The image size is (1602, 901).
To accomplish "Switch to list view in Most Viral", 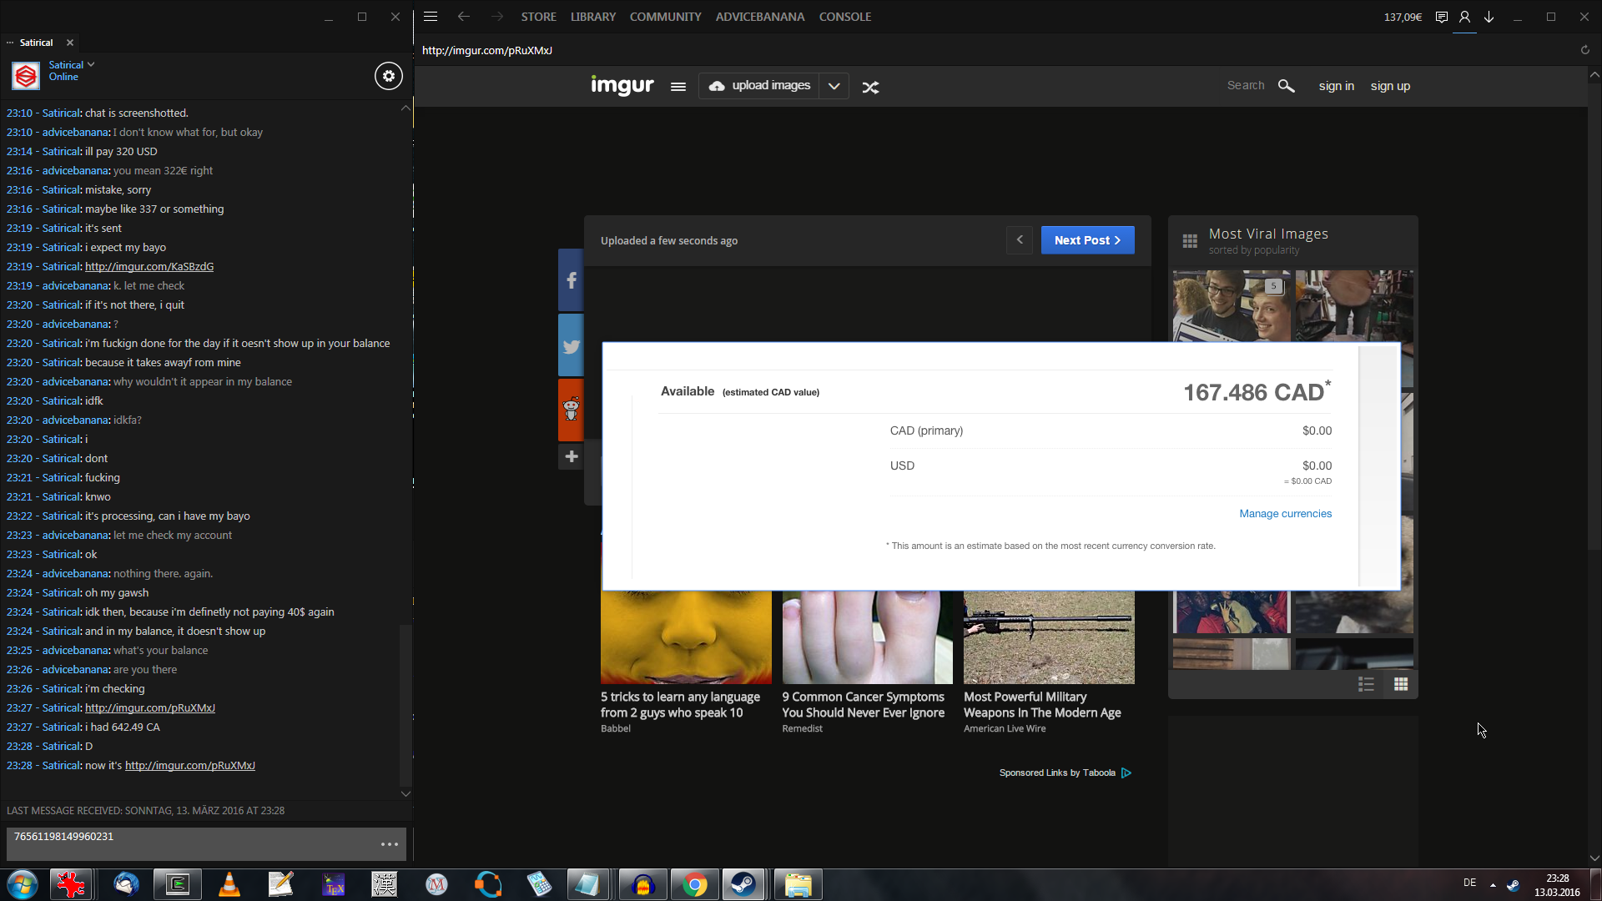I will click(1366, 684).
